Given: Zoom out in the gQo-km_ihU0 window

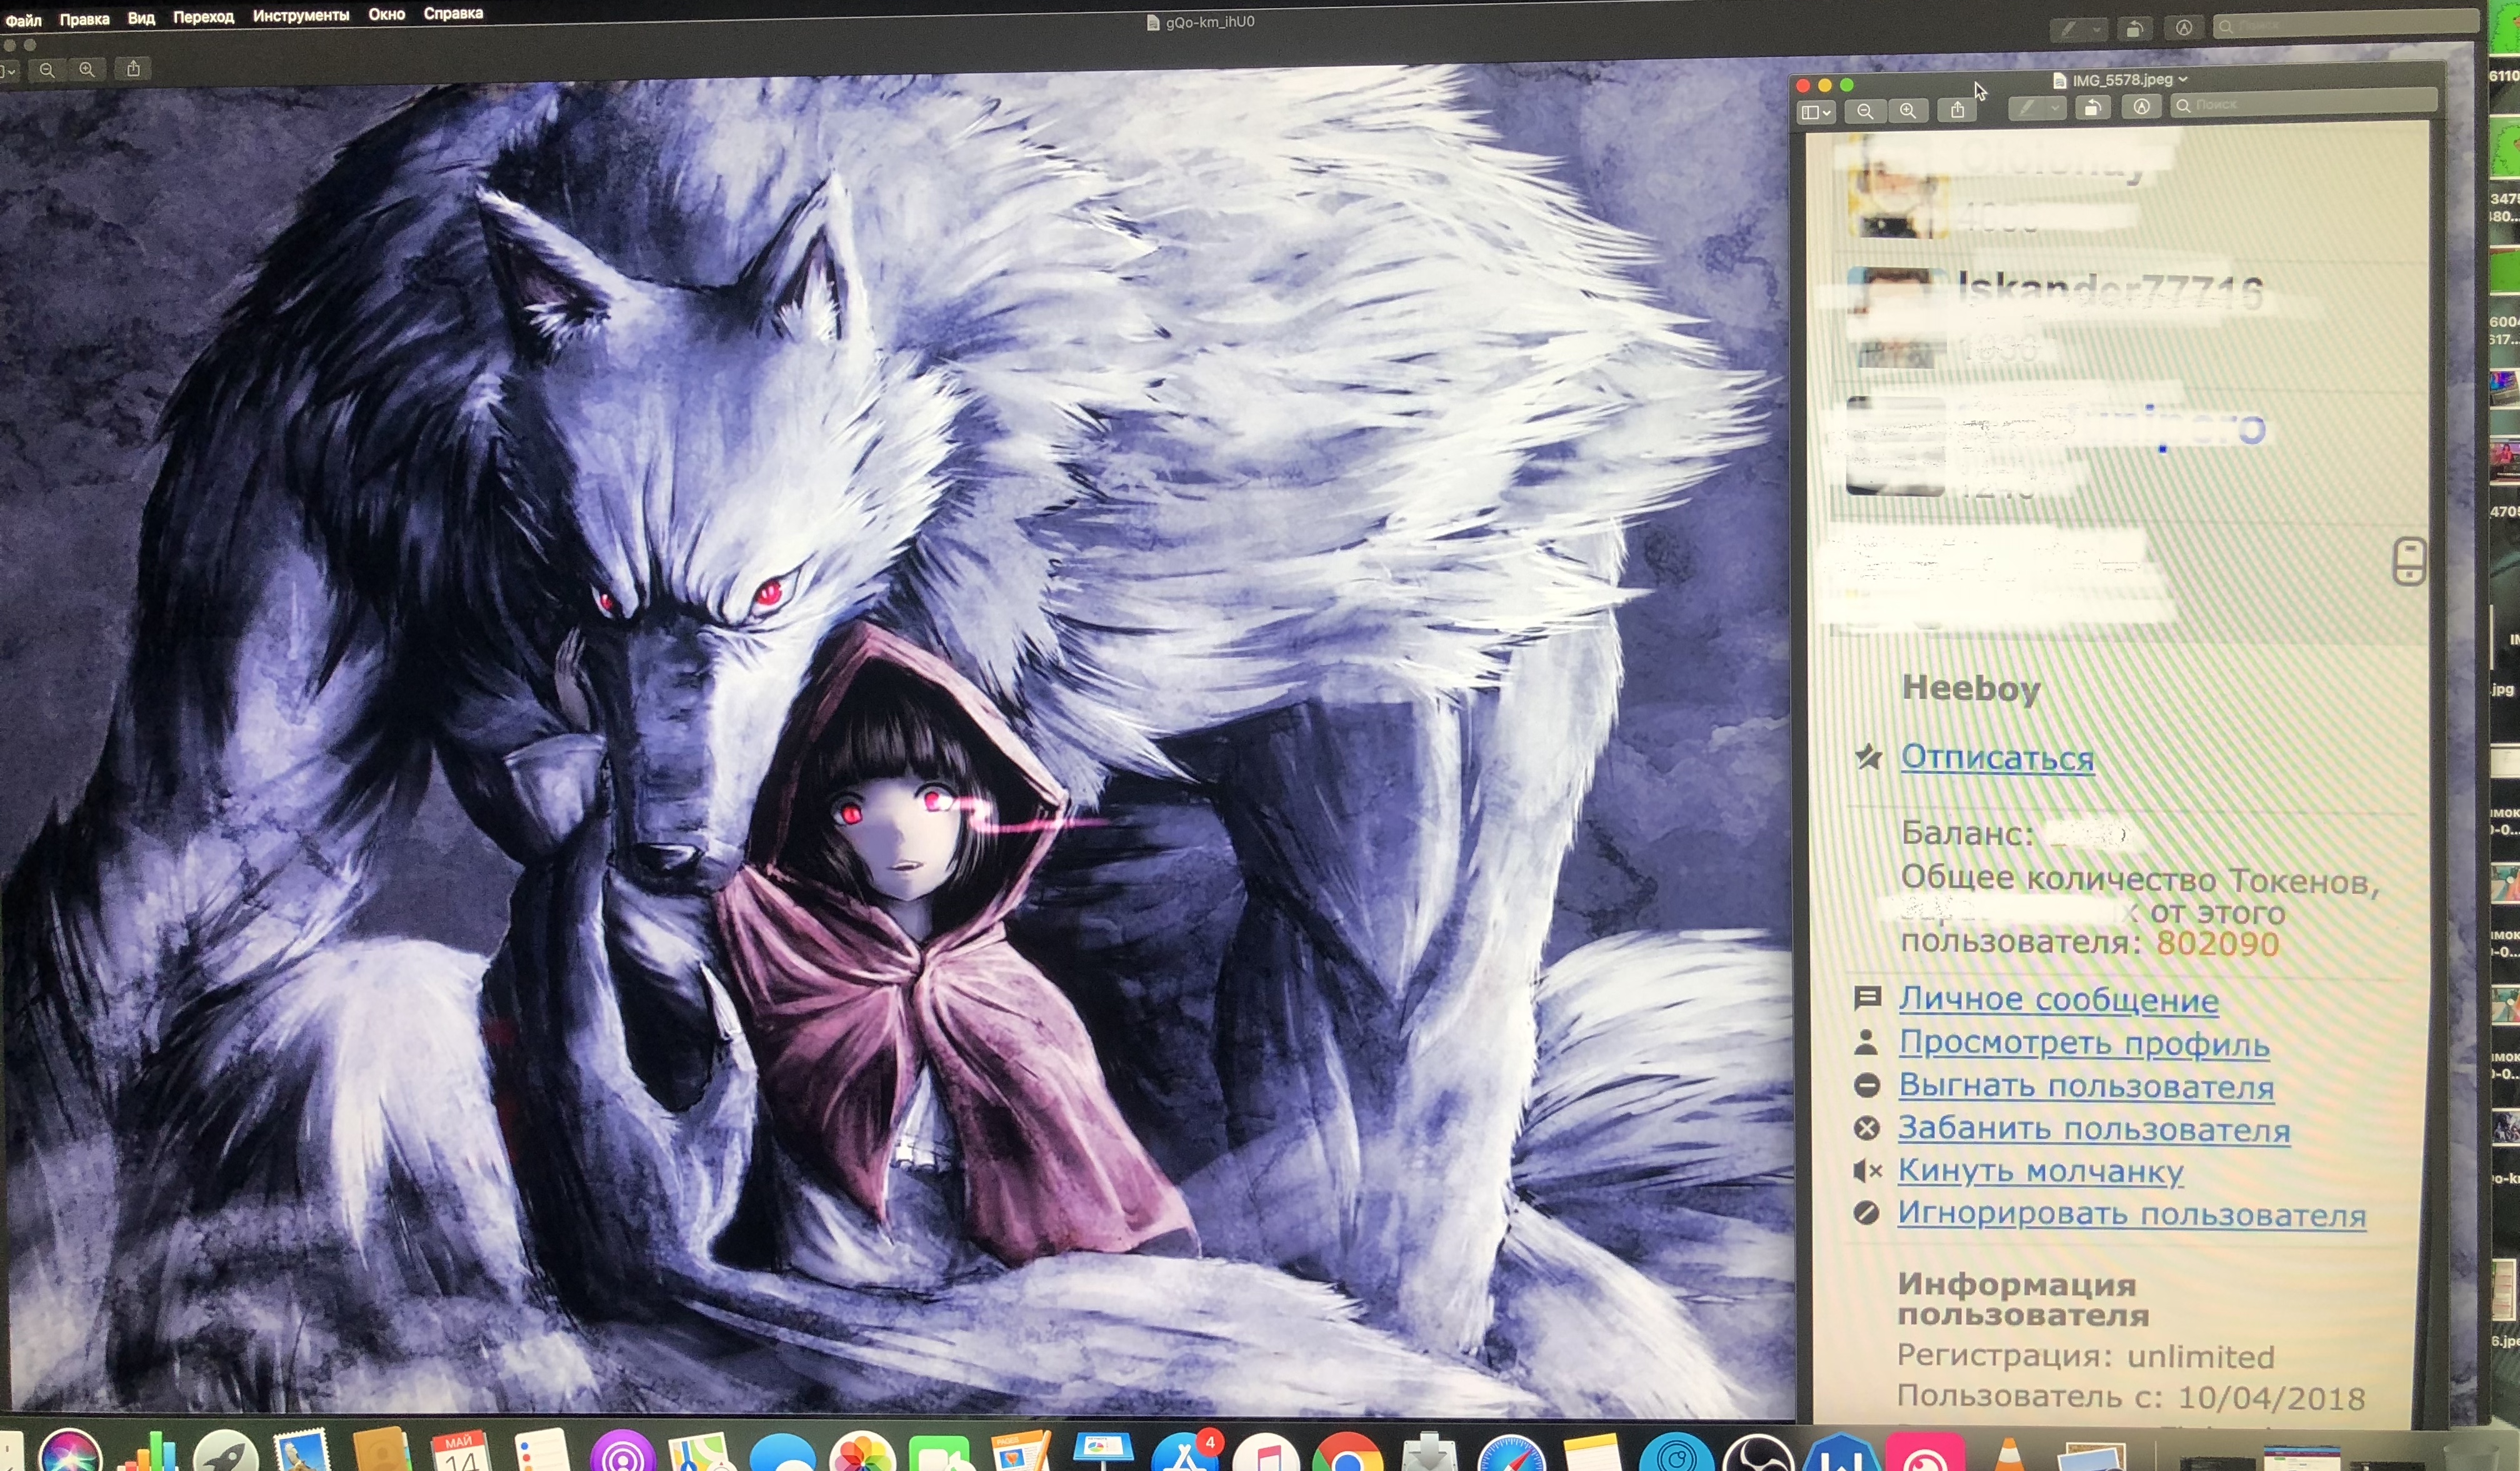Looking at the screenshot, I should [47, 70].
